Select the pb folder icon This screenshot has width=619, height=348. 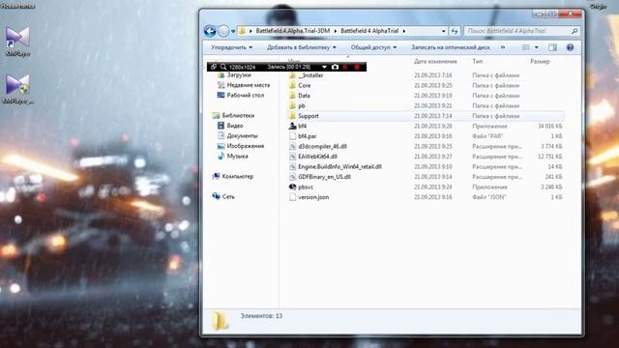pos(292,105)
